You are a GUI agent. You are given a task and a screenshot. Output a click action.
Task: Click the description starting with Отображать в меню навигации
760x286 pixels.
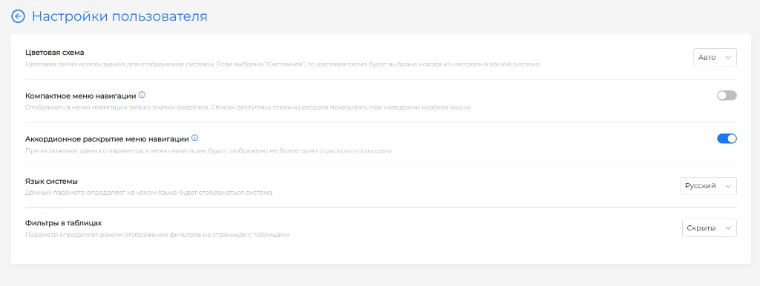(248, 107)
